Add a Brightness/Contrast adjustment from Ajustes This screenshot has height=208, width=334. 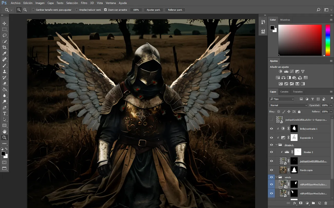[281, 71]
